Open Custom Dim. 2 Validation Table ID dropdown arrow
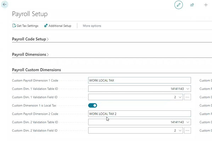This screenshot has width=212, height=141. pos(188,122)
